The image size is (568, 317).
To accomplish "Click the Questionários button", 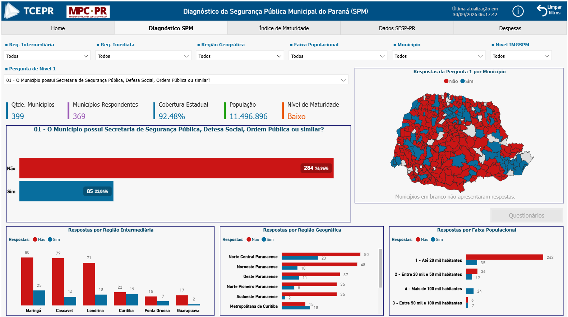I will pos(526,215).
